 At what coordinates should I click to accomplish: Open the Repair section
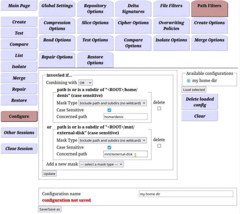[x=19, y=89]
